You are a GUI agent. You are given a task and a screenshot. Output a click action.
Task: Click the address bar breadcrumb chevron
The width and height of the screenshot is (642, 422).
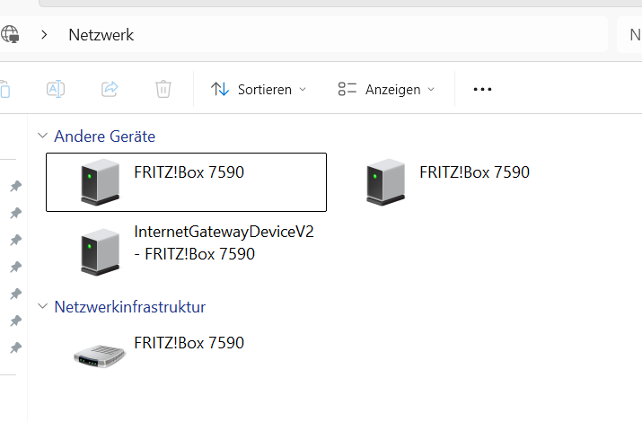[x=44, y=35]
